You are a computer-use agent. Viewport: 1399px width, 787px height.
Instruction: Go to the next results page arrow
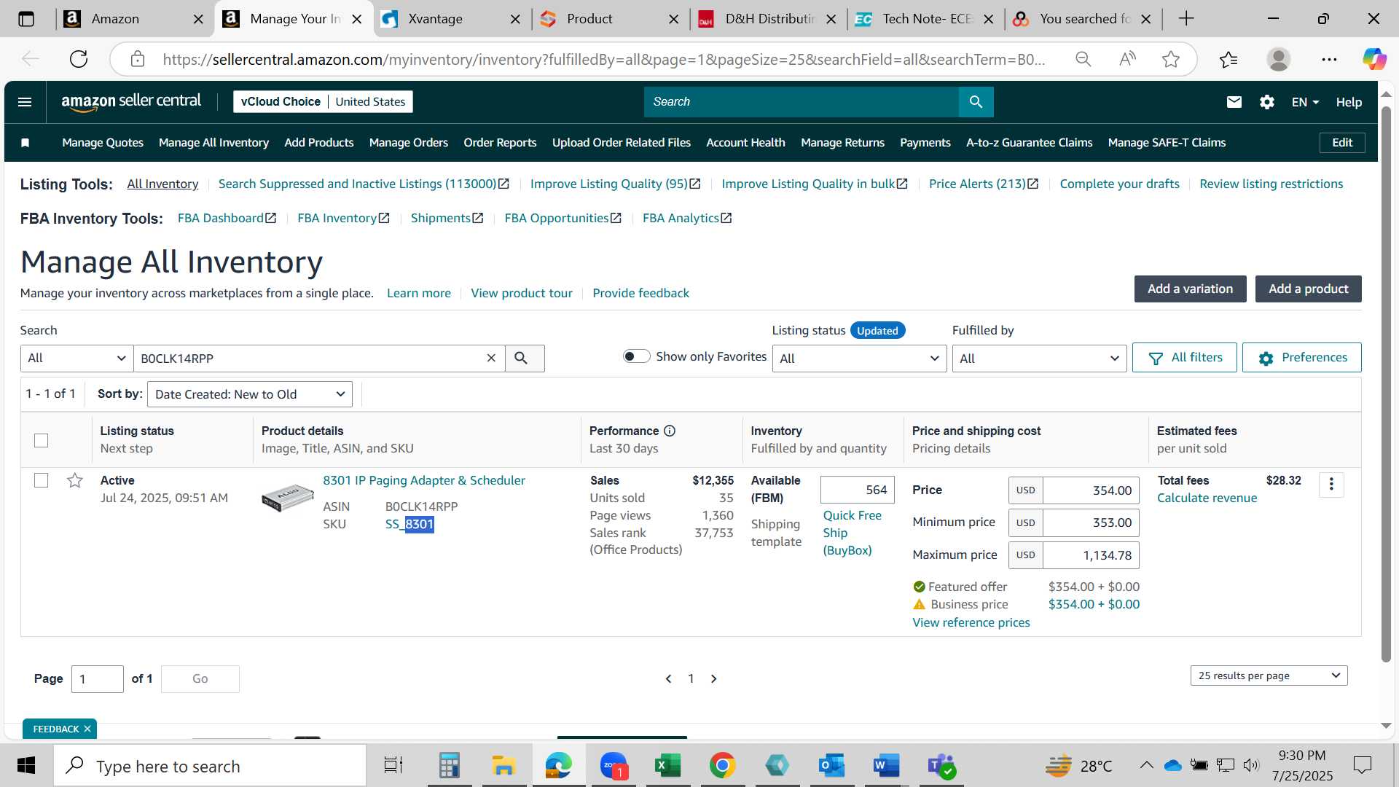tap(714, 678)
